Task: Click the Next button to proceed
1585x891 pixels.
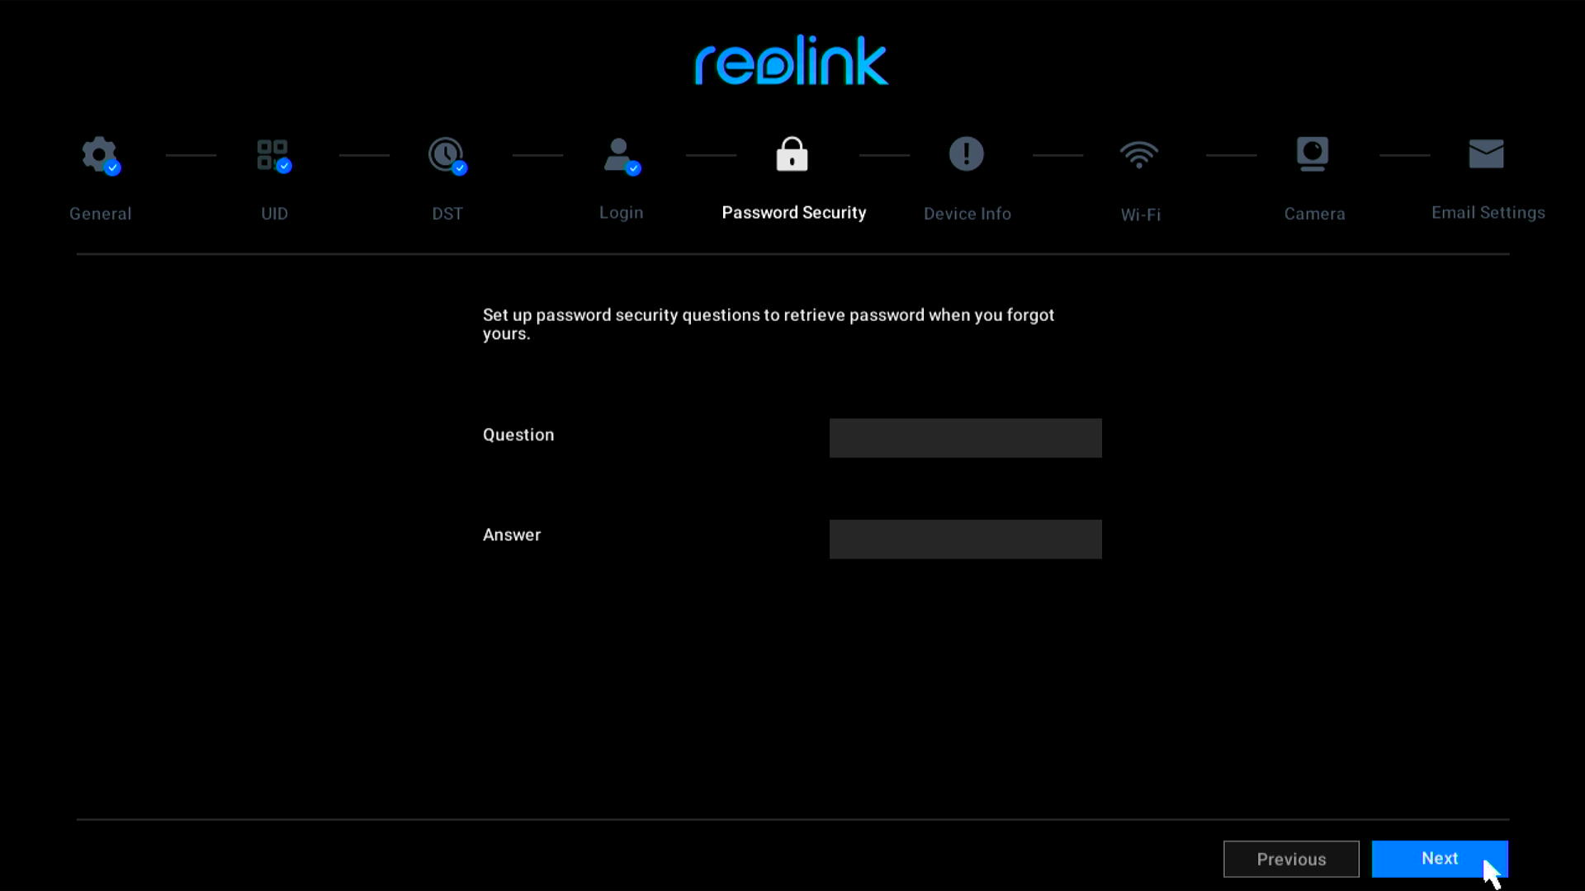Action: (1439, 858)
